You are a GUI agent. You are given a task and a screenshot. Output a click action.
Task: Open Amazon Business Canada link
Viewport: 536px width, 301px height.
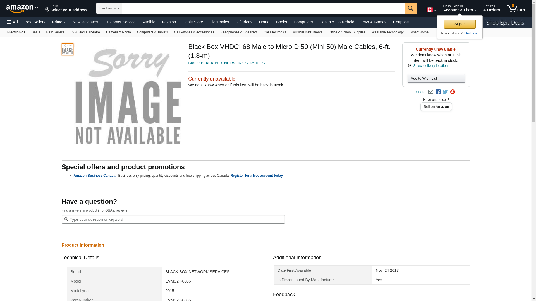(x=94, y=176)
